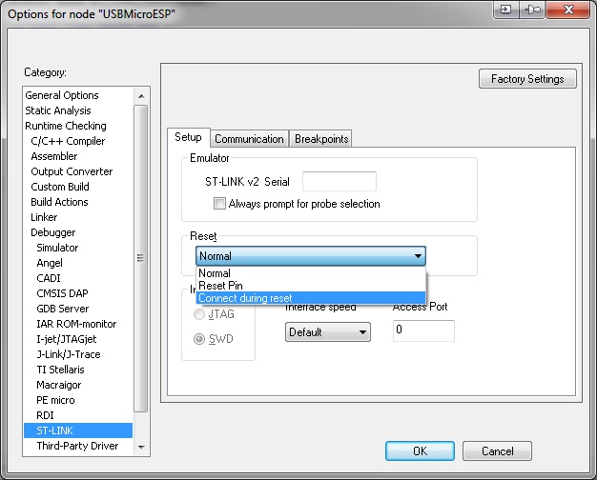
Task: Switch to the Setup tab
Action: pyautogui.click(x=188, y=137)
